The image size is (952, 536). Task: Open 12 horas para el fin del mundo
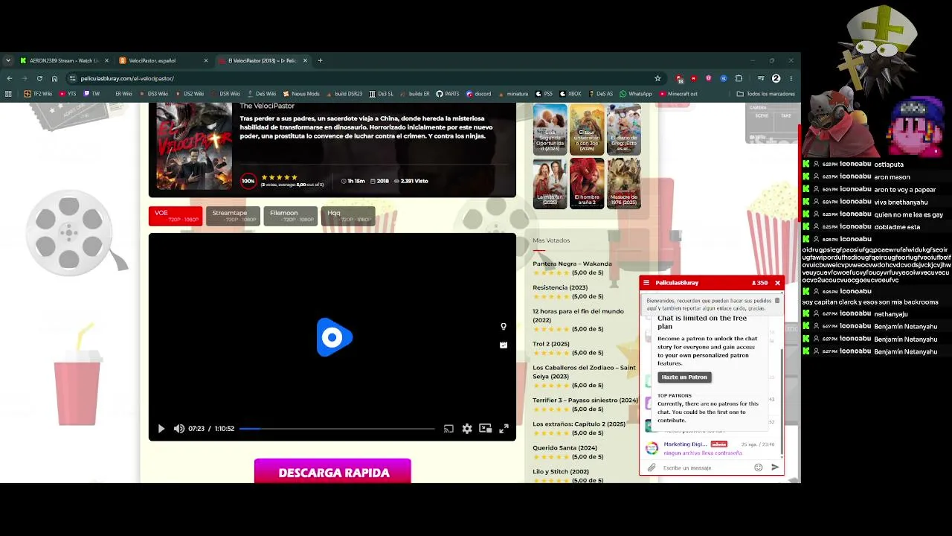(x=578, y=316)
